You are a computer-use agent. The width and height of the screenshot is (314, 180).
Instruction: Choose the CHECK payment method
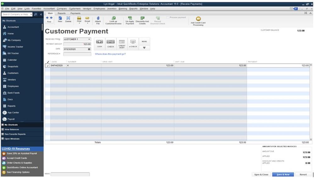[110, 44]
